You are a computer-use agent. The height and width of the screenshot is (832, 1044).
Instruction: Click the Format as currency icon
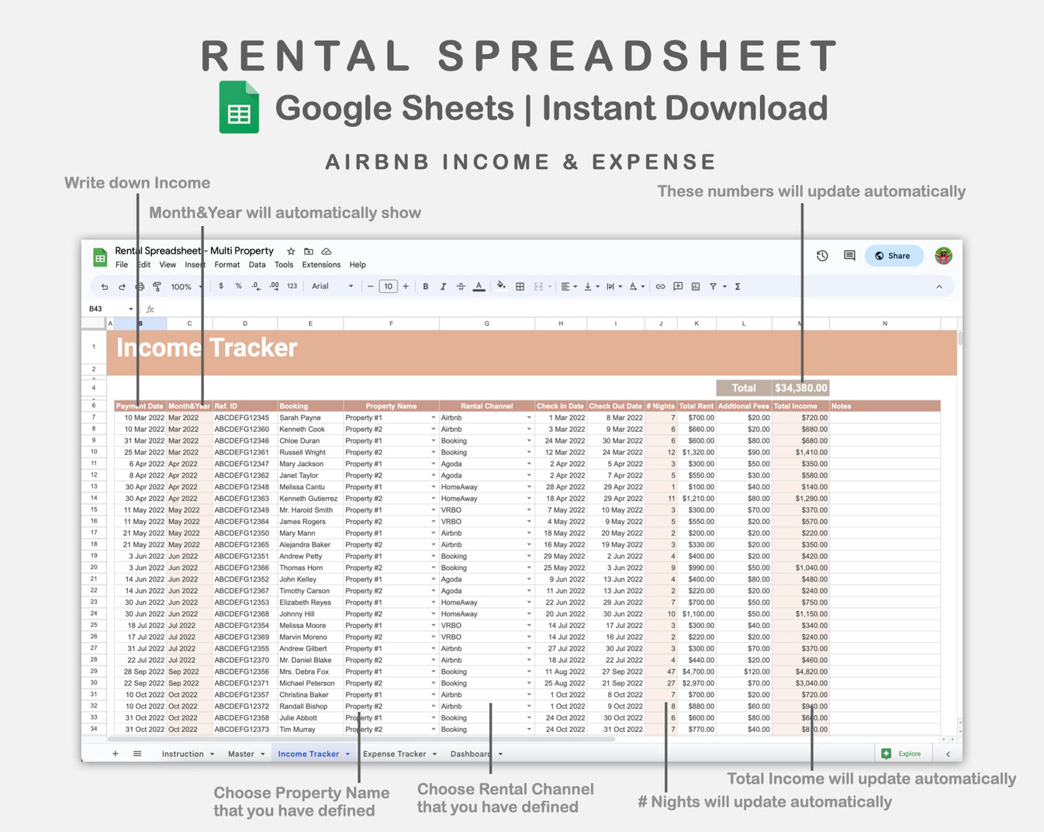click(x=220, y=286)
